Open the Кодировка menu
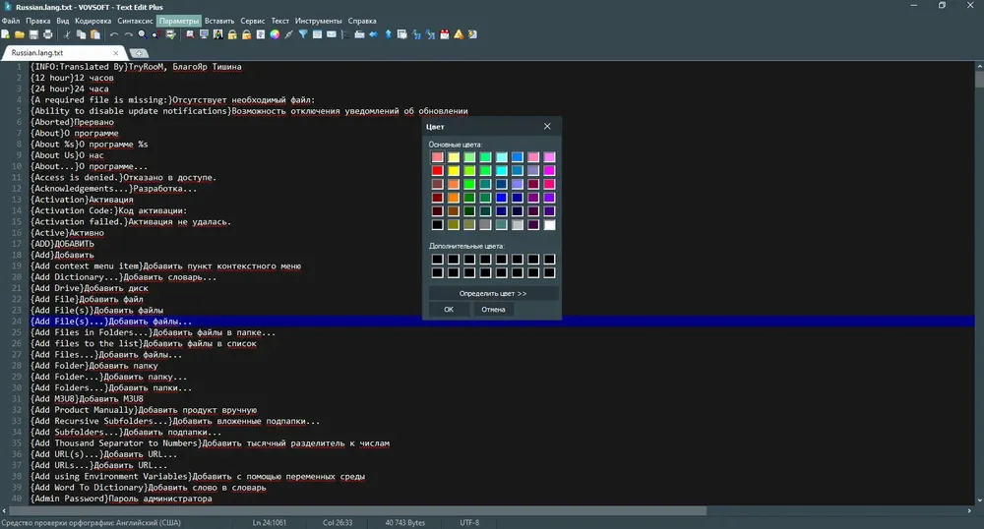 tap(92, 21)
